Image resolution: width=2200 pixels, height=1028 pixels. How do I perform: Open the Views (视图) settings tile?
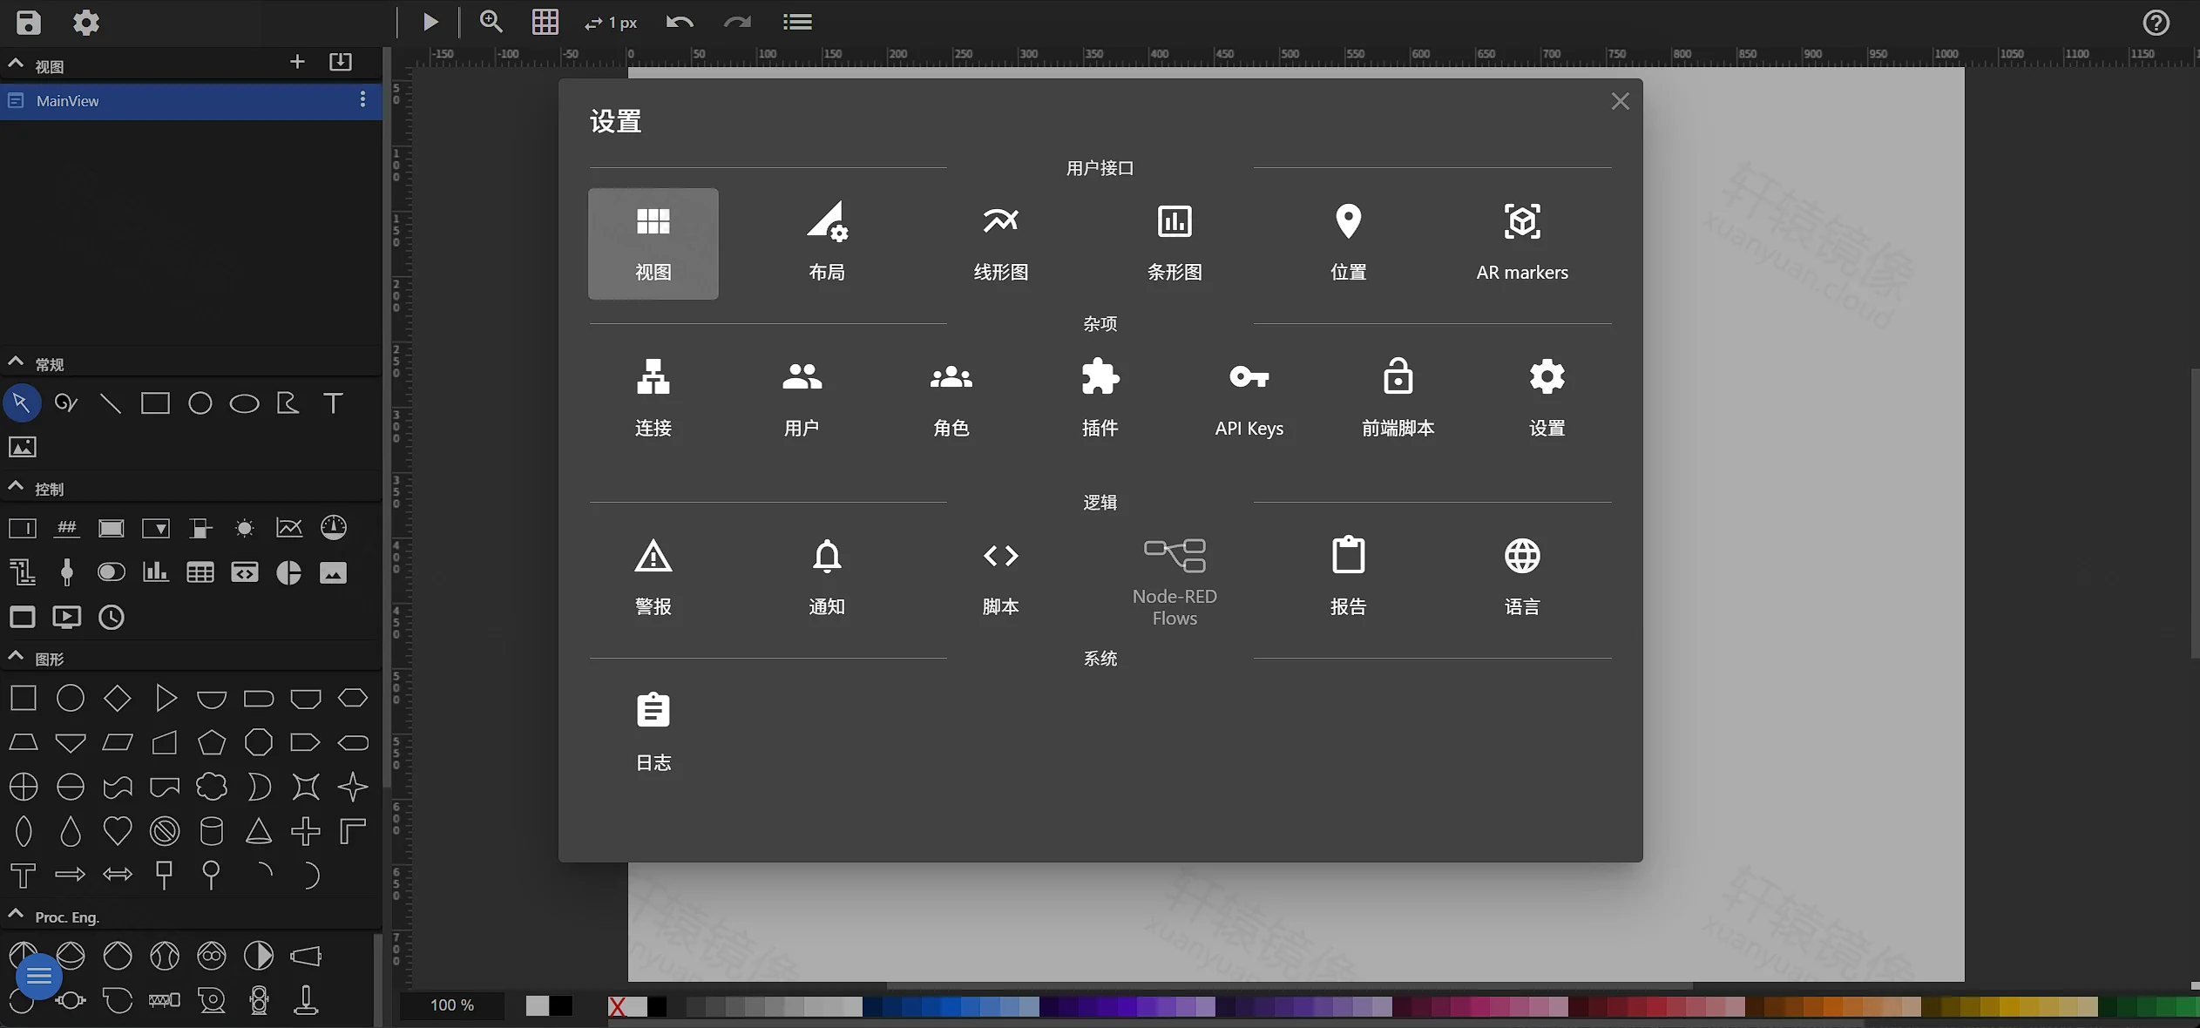[x=653, y=244]
